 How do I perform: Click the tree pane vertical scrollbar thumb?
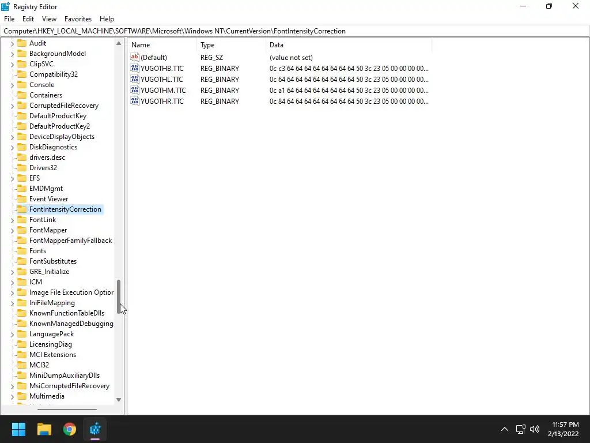pyautogui.click(x=119, y=297)
